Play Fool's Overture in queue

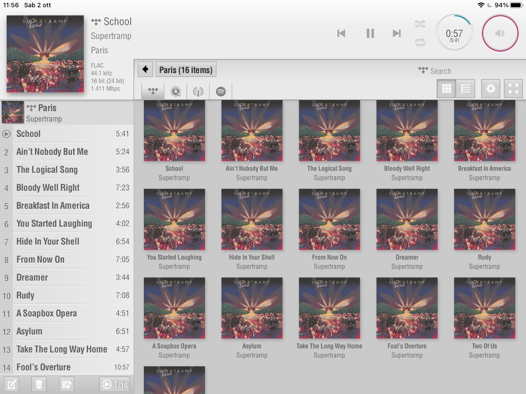click(x=67, y=367)
